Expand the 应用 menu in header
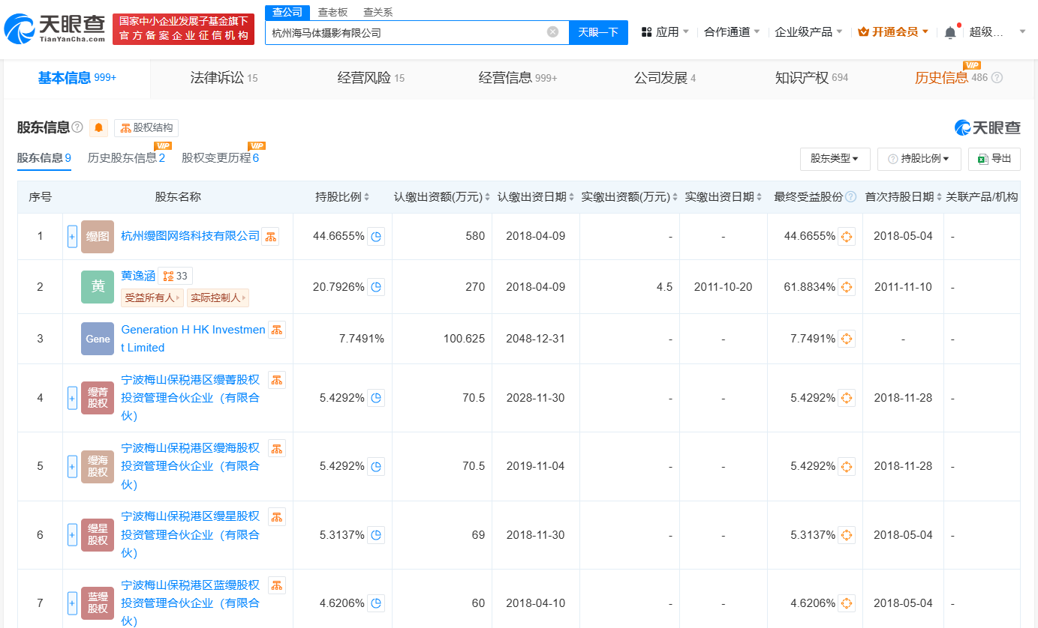The height and width of the screenshot is (628, 1038). 666,32
